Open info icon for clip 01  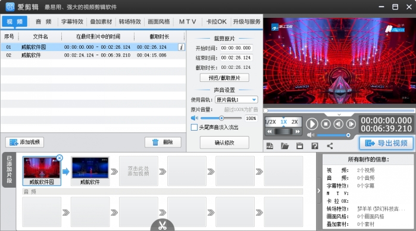pos(182,47)
